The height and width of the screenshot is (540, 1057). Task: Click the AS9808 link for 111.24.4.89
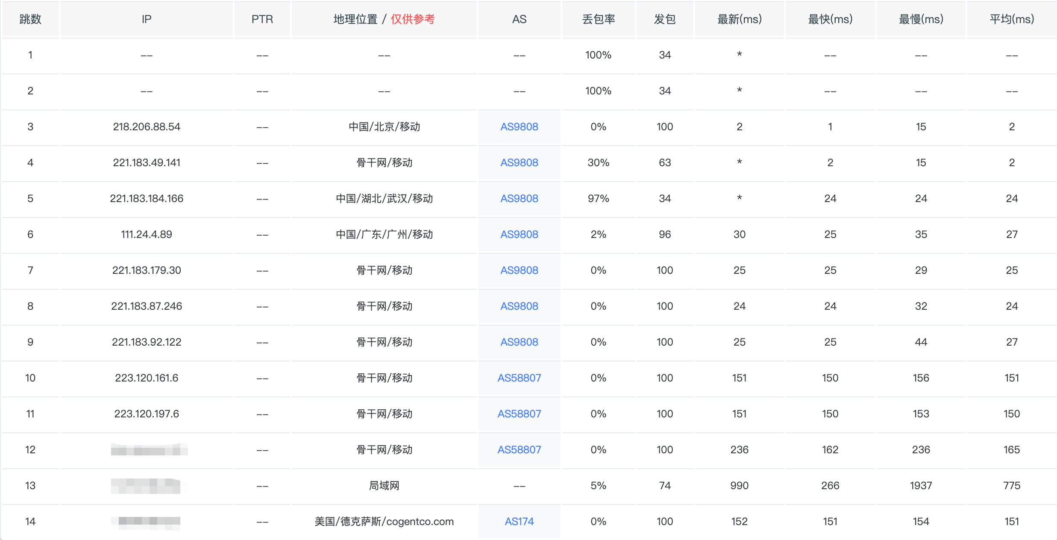click(519, 235)
